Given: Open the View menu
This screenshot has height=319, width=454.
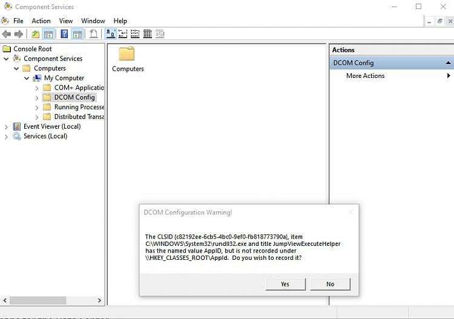Looking at the screenshot, I should [66, 21].
